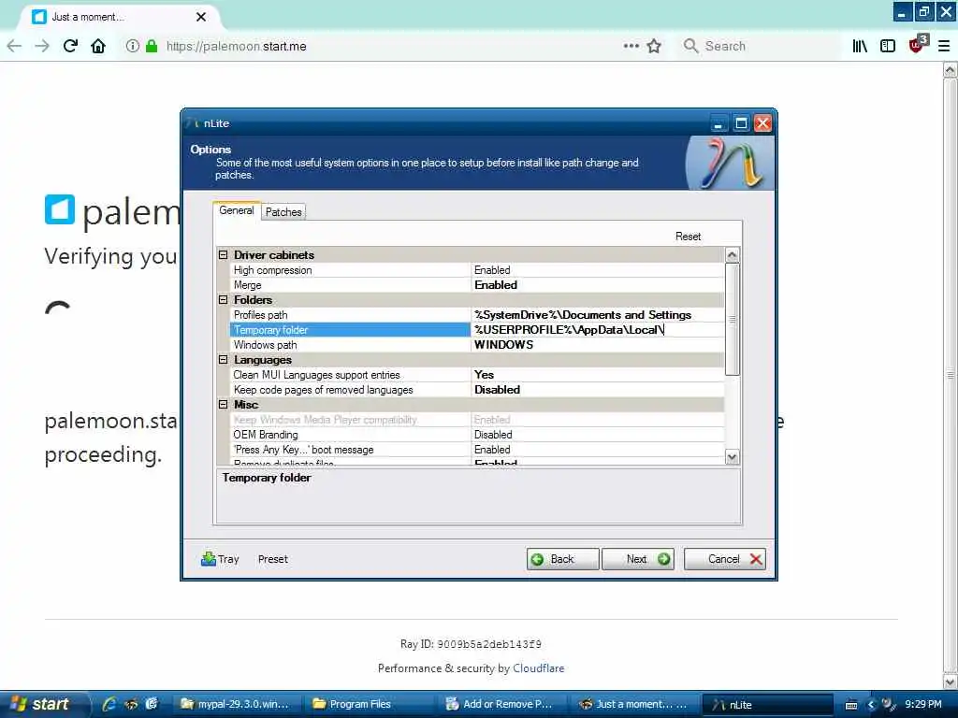This screenshot has height=718, width=958.
Task: Select 'Press Any Key...' boot message row
Action: (476, 450)
